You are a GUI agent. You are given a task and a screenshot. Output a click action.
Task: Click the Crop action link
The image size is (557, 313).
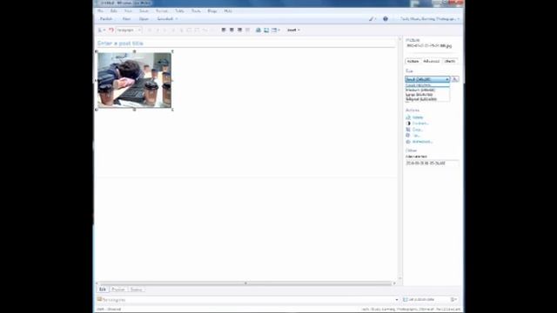pos(418,130)
